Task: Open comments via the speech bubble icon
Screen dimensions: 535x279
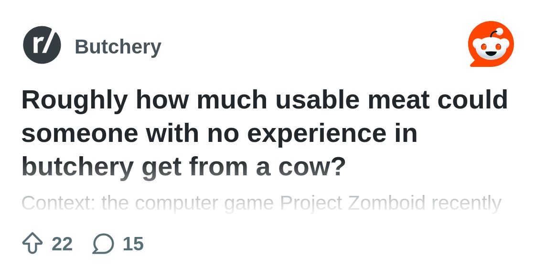Action: (103, 244)
